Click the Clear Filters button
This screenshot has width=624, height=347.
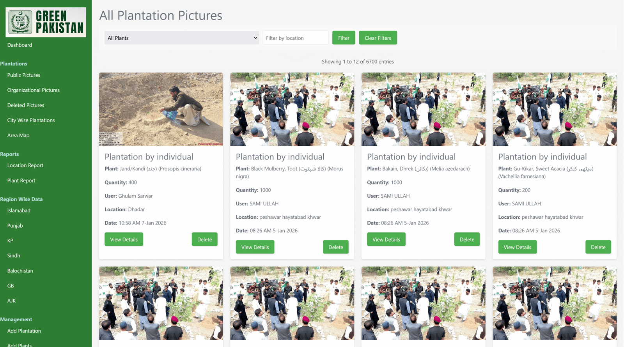tap(378, 38)
